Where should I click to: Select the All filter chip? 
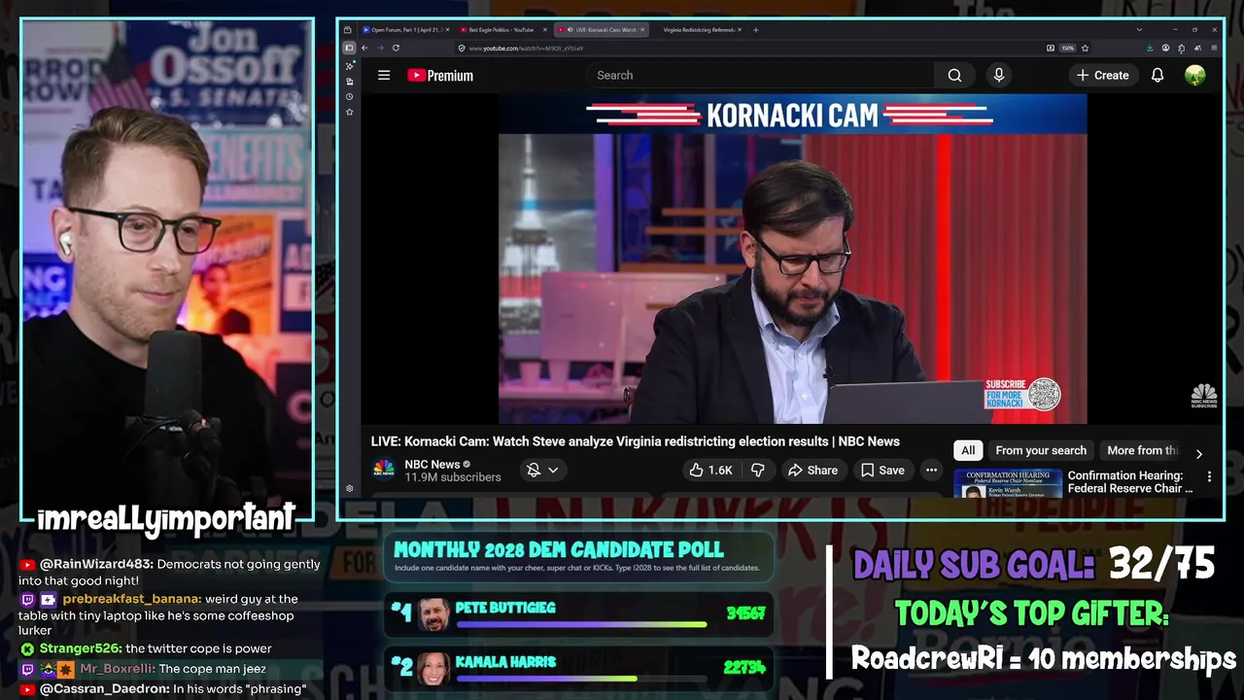(968, 450)
